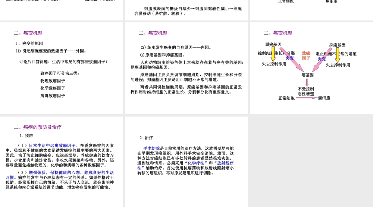
Task: Click the 癌基因 node in the diagram
Action: tap(308, 75)
